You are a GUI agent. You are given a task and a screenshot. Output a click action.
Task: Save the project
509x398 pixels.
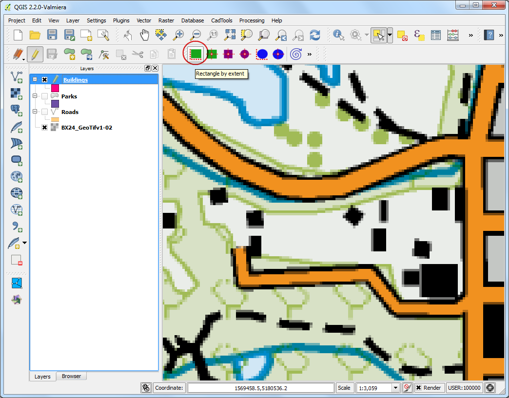coord(52,35)
